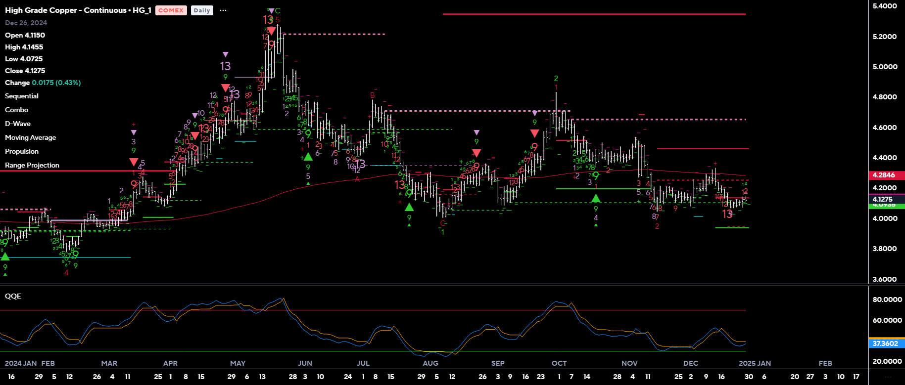Click the green buy triangle in mid-June
The width and height of the screenshot is (905, 385).
(x=308, y=157)
